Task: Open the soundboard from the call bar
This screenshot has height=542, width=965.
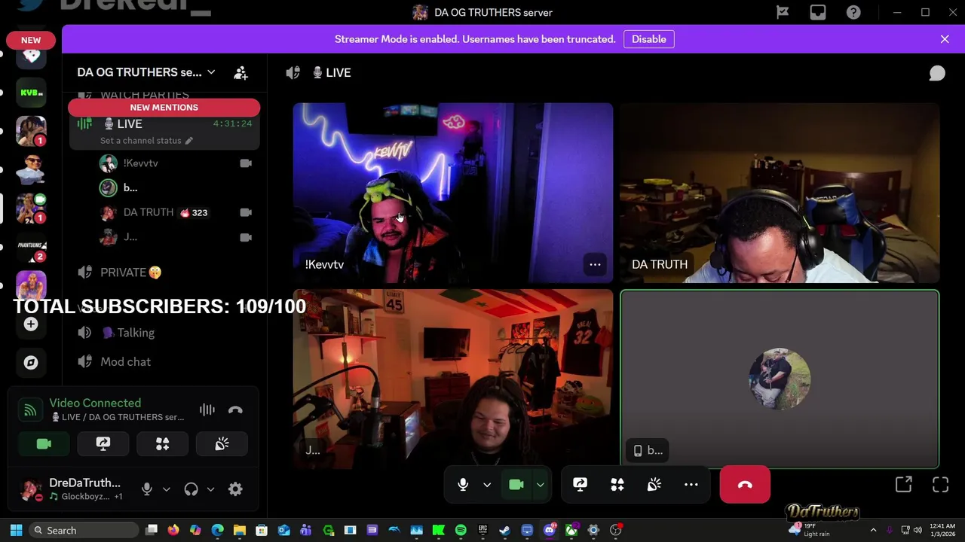Action: 654,485
